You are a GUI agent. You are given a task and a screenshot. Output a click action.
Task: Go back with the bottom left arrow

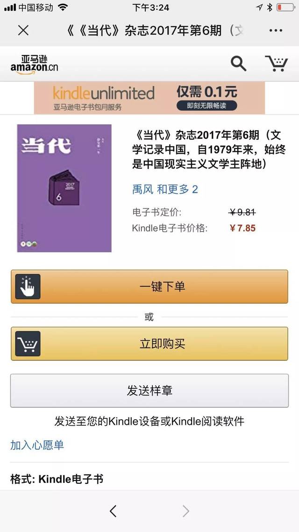coord(113,511)
